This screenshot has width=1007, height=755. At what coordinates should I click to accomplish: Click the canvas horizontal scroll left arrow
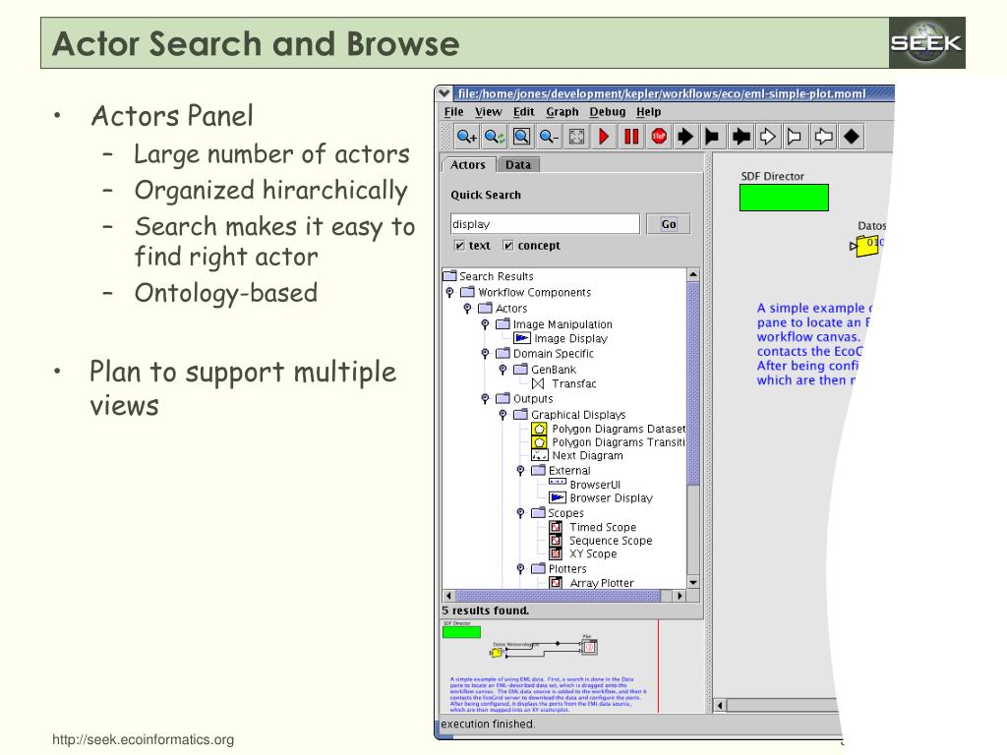coord(720,706)
